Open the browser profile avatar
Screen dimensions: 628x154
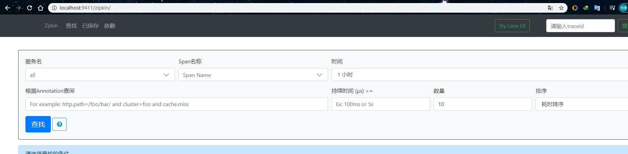tap(623, 8)
